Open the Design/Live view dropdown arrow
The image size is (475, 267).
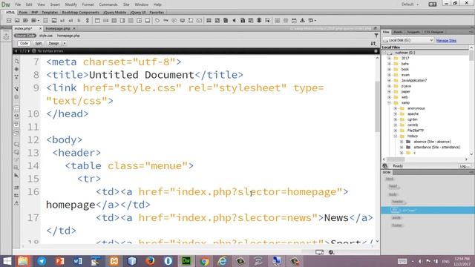coord(65,43)
